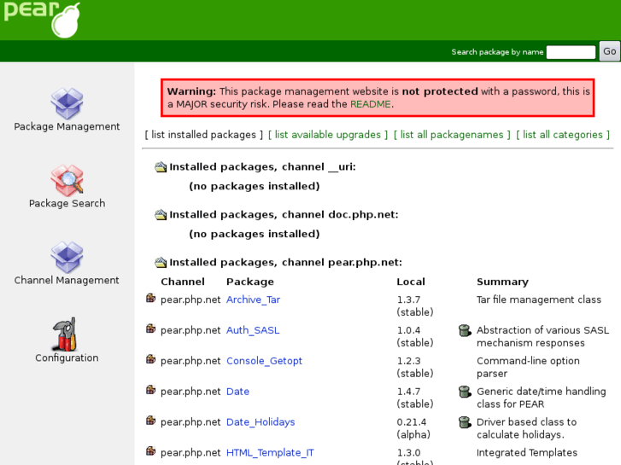Click version '1.4.7 (stable)' cell
The image size is (621, 465).
[x=415, y=398]
